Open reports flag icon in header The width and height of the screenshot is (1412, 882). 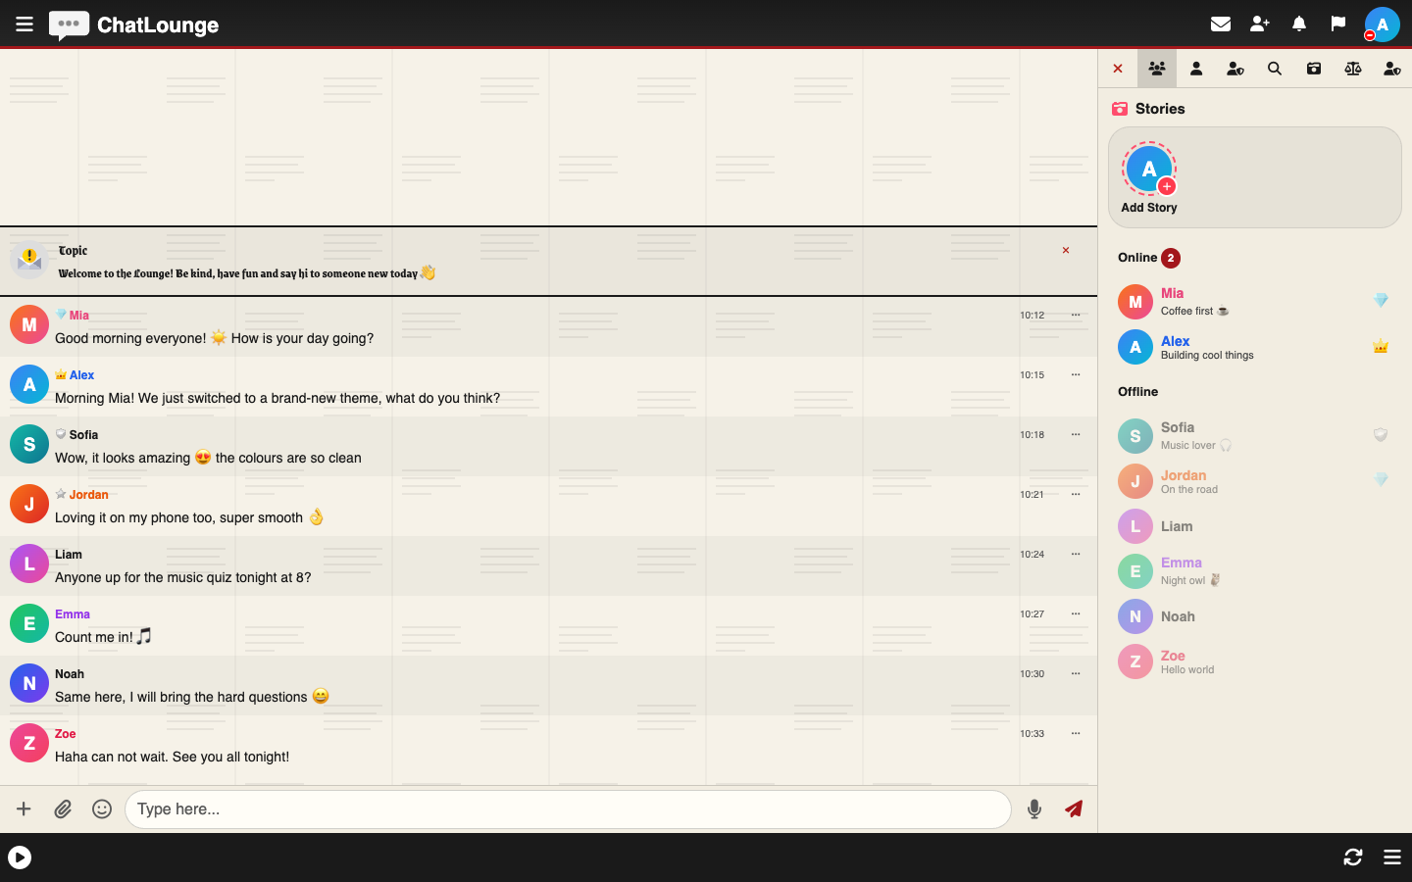(x=1338, y=24)
